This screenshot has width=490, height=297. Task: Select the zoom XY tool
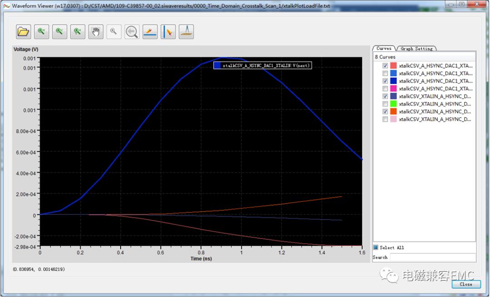[78, 32]
